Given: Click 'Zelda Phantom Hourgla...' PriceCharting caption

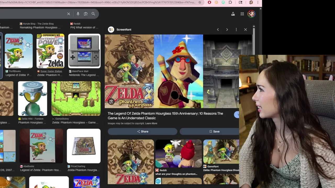Looking at the screenshot, I should click(x=83, y=170).
